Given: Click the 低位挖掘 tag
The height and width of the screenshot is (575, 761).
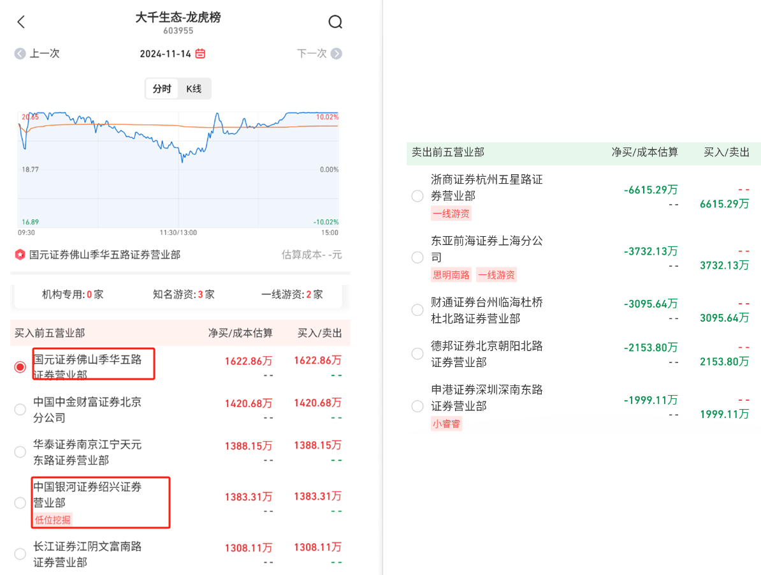Looking at the screenshot, I should (53, 519).
